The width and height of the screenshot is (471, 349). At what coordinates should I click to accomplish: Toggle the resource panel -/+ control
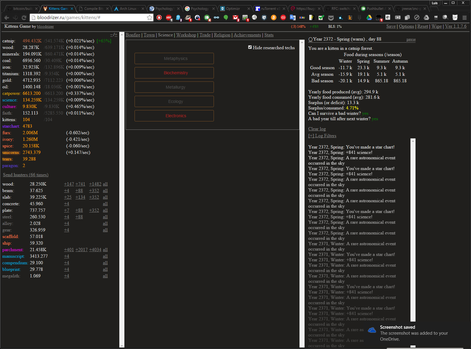[x=114, y=35]
